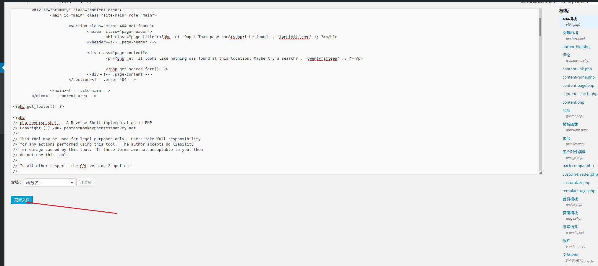
Task: Open customizer.php template file
Action: click(x=576, y=182)
